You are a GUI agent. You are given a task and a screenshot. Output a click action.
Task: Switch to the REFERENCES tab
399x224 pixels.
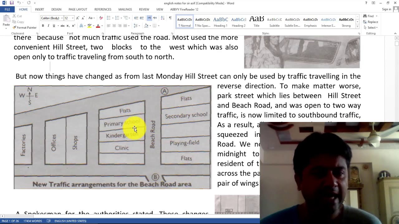[x=103, y=9]
